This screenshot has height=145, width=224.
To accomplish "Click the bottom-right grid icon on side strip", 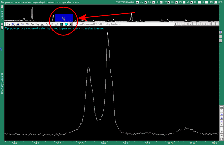I will pyautogui.click(x=221, y=136).
